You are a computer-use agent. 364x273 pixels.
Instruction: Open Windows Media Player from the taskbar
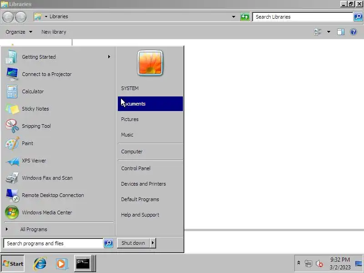[61, 264]
